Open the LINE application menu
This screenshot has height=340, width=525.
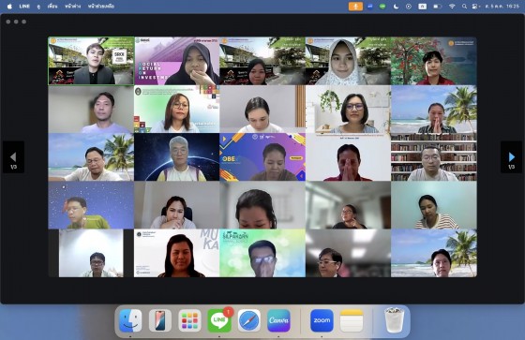tap(24, 7)
